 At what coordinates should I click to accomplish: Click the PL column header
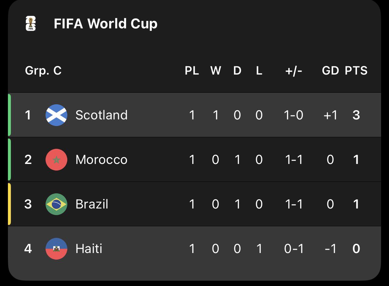pos(192,71)
